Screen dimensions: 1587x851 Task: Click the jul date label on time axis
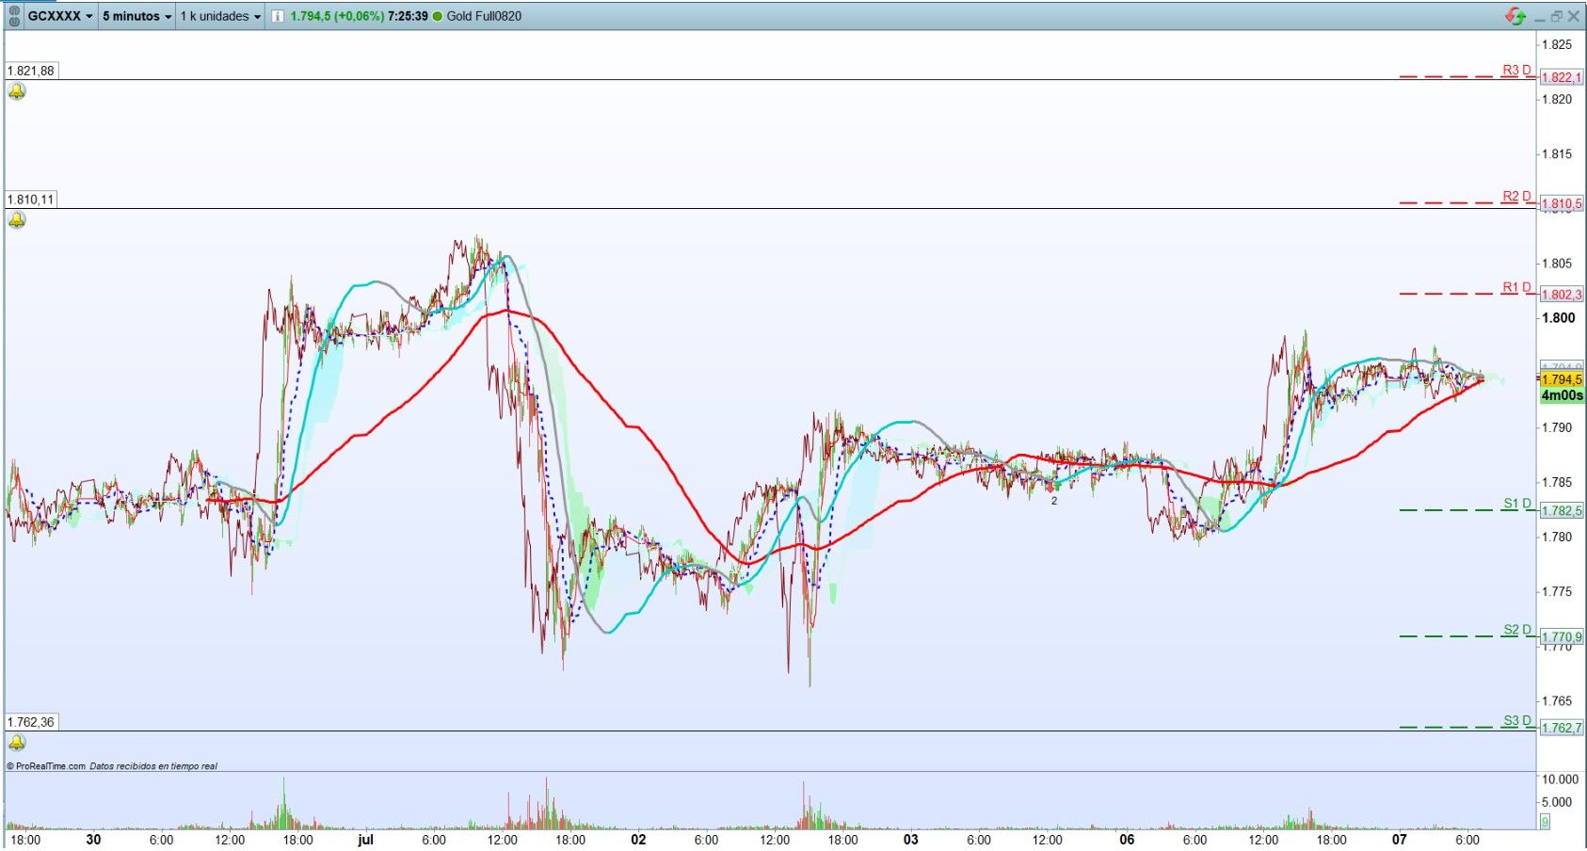point(365,840)
